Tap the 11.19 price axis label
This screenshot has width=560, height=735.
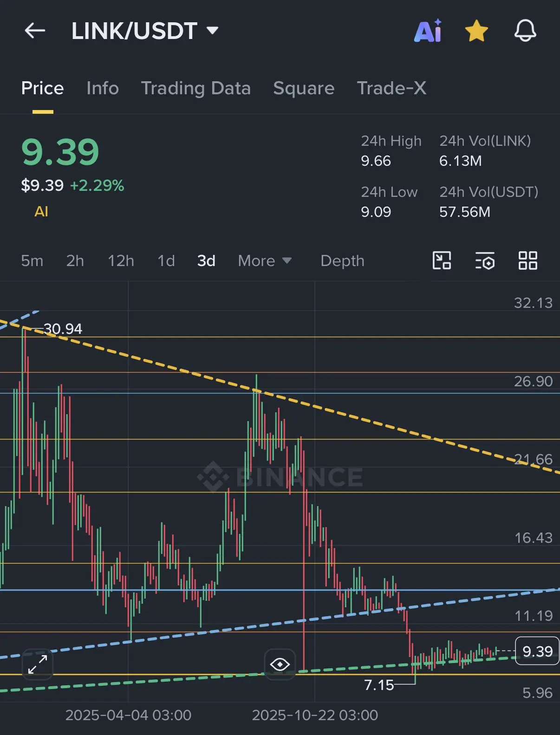coord(533,616)
